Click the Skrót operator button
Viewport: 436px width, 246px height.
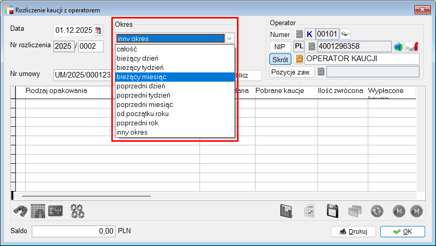coord(280,59)
